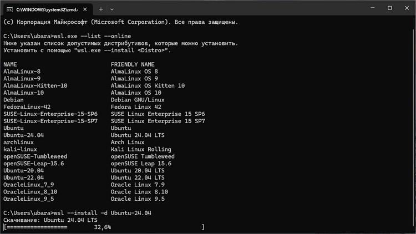
Task: Click the "Oracle Linux 9.5" friendly name
Action: click(x=138, y=199)
